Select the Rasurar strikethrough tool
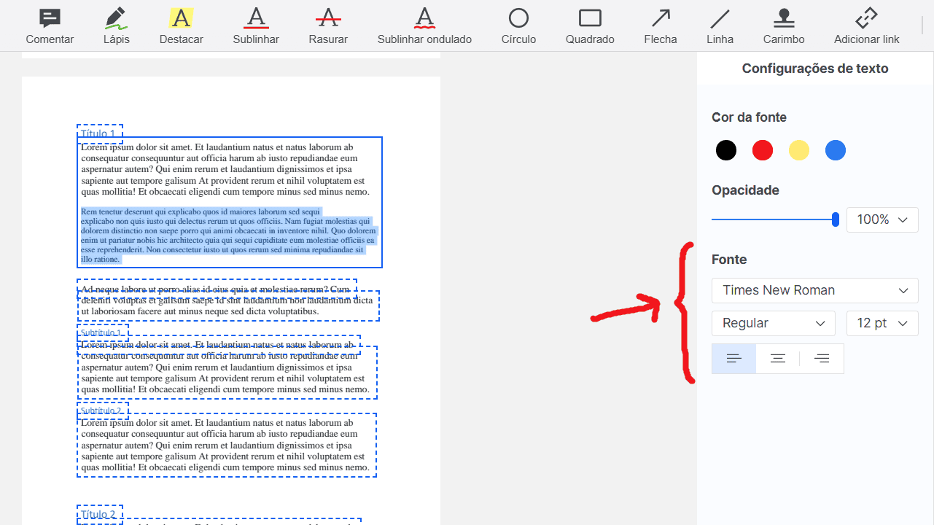The height and width of the screenshot is (525, 934). click(x=328, y=26)
